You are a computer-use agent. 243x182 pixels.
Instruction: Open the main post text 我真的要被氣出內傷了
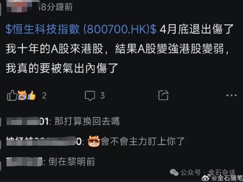(x=62, y=68)
